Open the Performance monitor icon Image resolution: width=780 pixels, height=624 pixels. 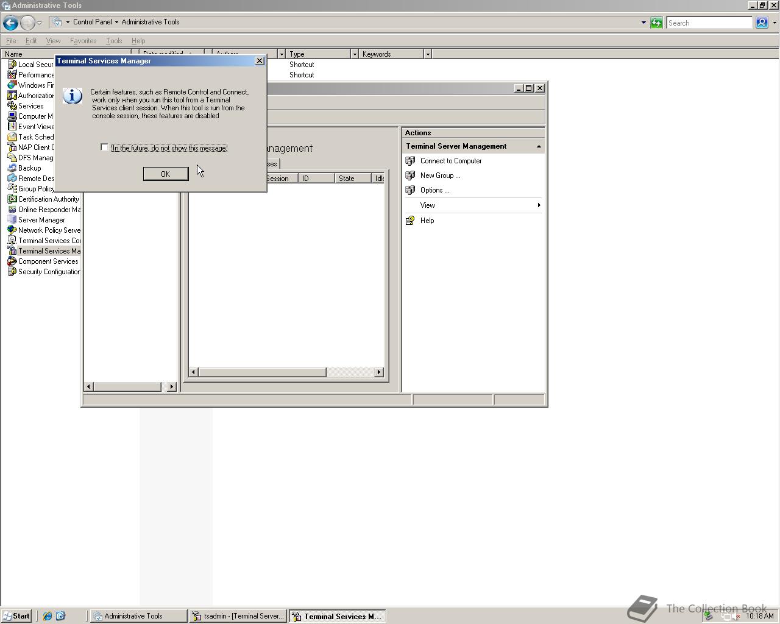click(12, 75)
